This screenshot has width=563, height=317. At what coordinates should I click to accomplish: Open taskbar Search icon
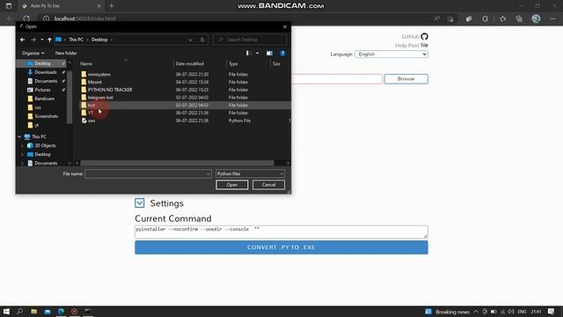click(19, 311)
